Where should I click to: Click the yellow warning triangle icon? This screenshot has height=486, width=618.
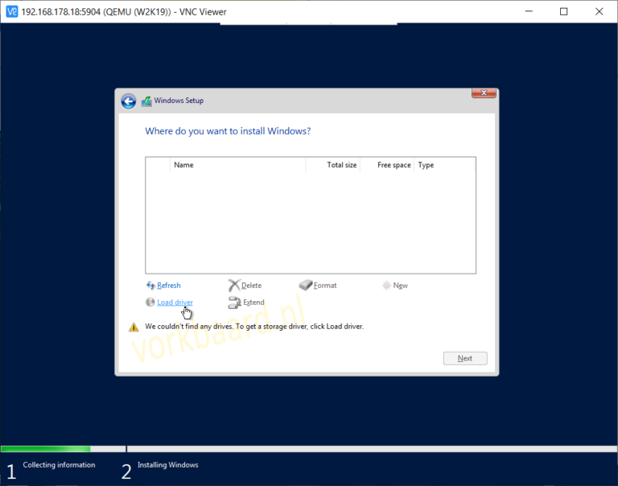click(134, 327)
